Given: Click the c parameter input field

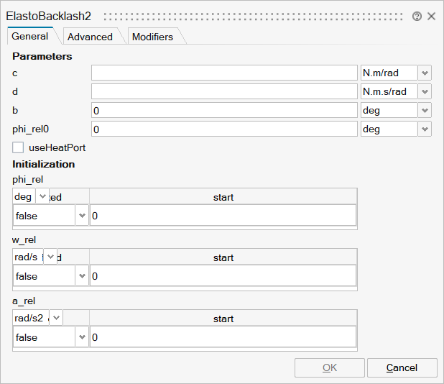Looking at the screenshot, I should point(224,73).
